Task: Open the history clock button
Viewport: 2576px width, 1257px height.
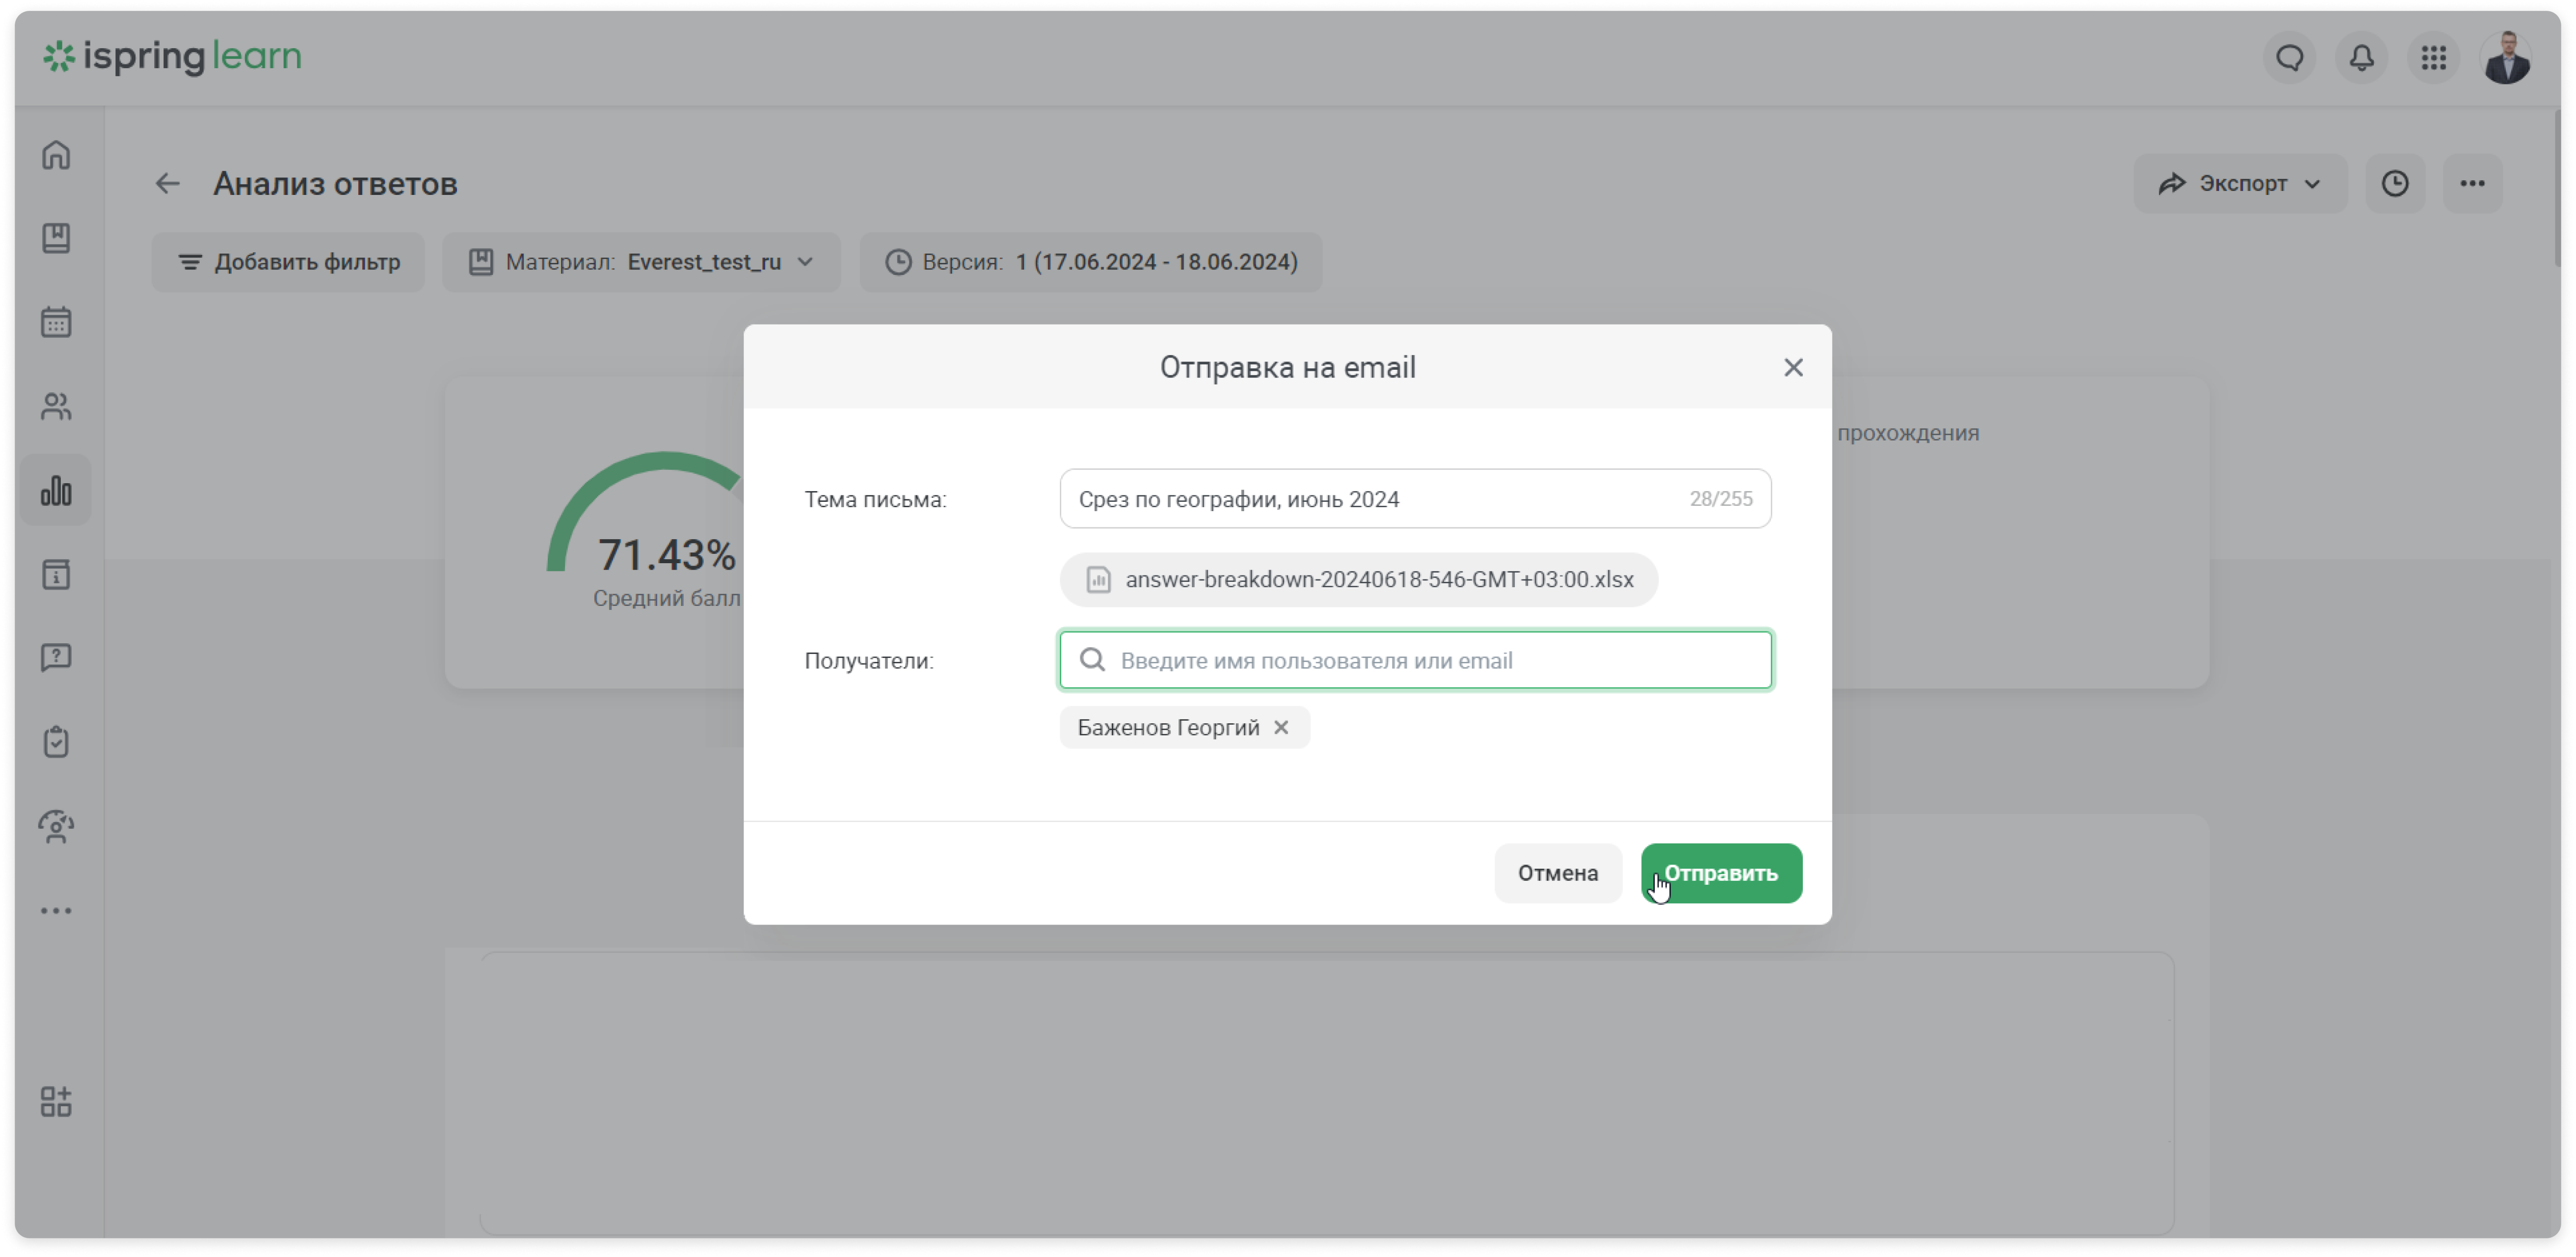Action: click(x=2394, y=183)
